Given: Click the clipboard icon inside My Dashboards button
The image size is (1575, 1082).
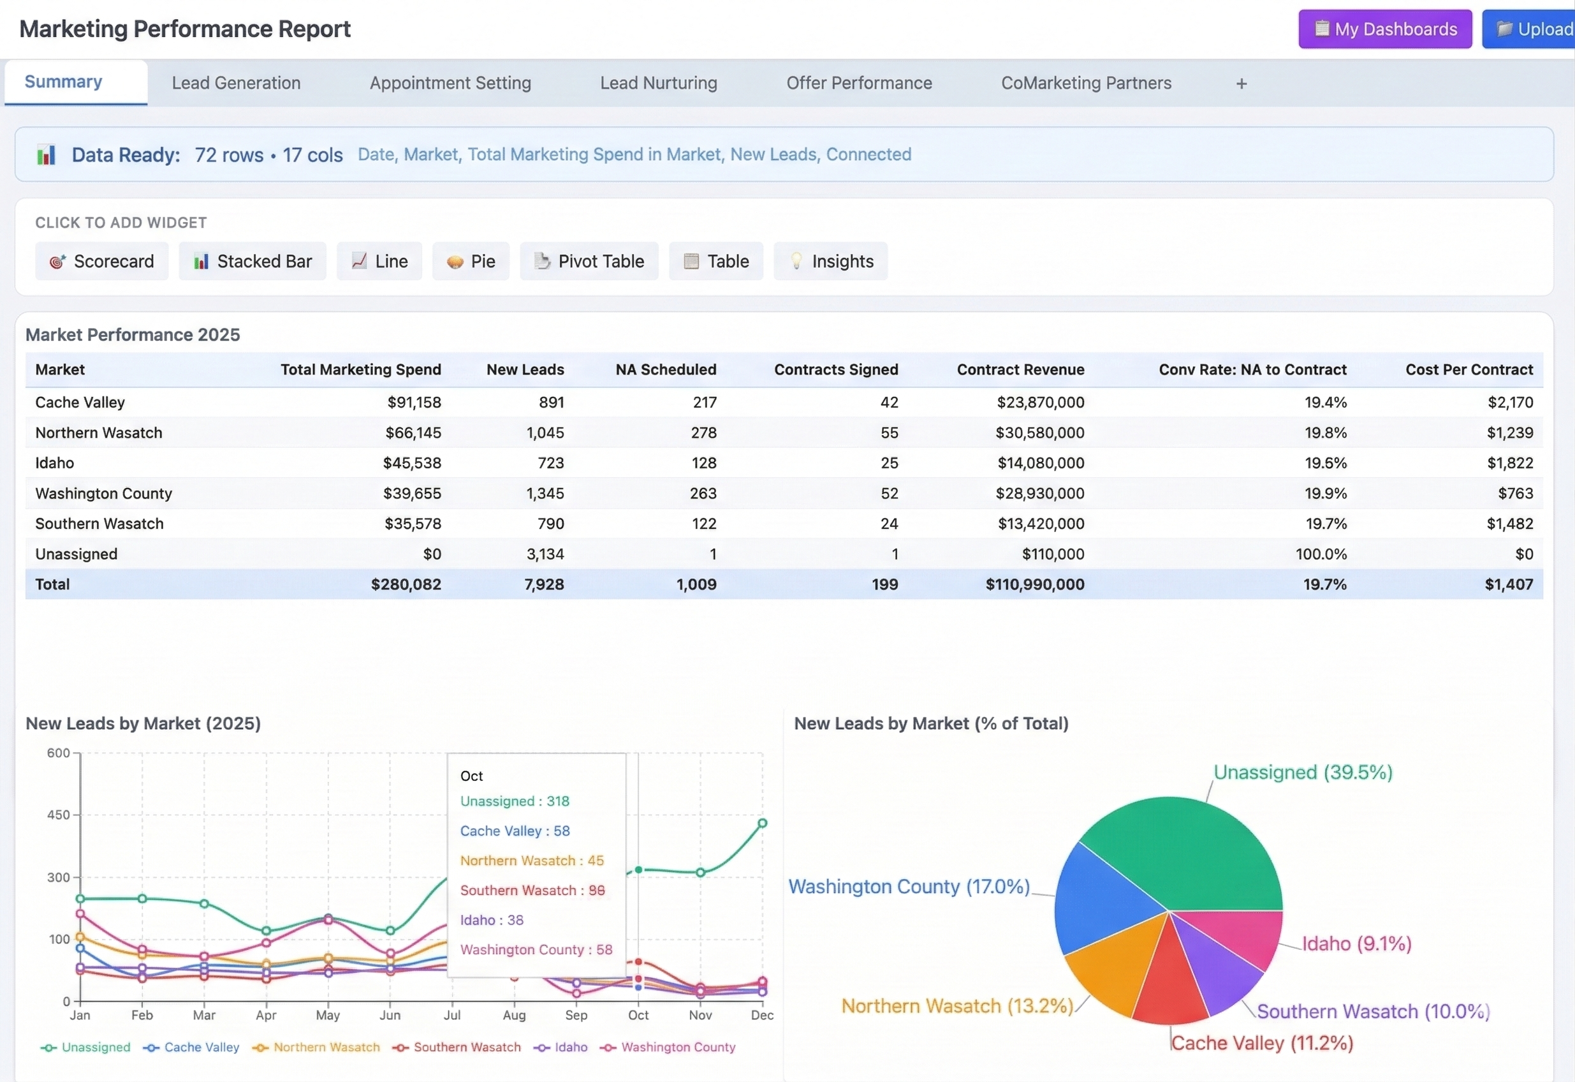Looking at the screenshot, I should (x=1322, y=29).
